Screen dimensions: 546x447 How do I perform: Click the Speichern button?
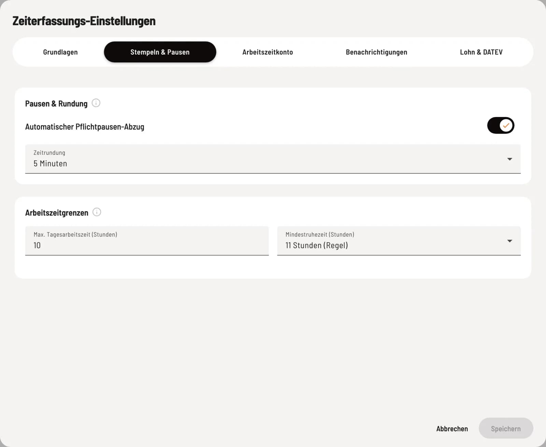click(x=506, y=429)
